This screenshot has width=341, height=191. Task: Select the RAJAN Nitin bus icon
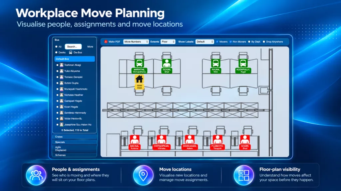pyautogui.click(x=216, y=63)
